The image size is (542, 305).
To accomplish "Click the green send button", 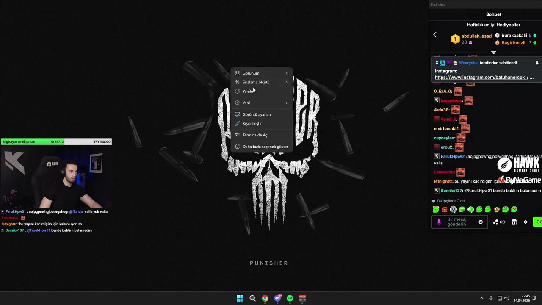I will (537, 222).
